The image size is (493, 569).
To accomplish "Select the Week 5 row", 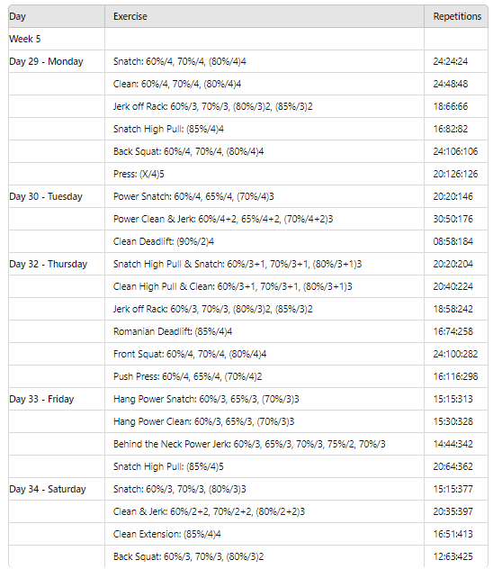I will tap(248, 39).
